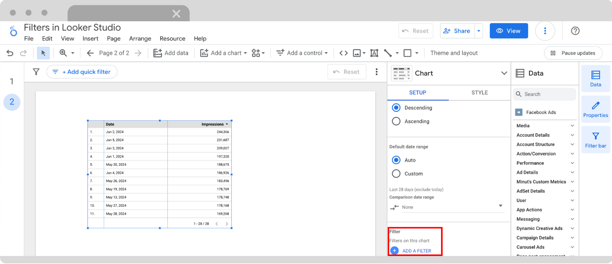This screenshot has width=612, height=264.
Task: Click the embed URL code icon
Action: pos(344,53)
